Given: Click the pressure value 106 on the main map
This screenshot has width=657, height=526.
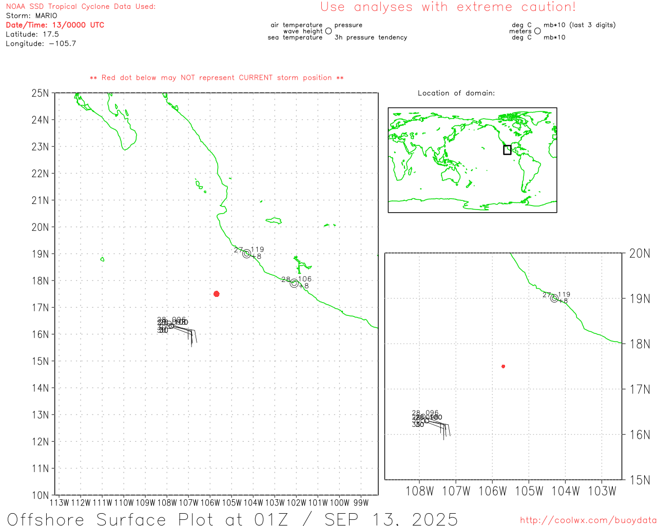Looking at the screenshot, I should 305,279.
